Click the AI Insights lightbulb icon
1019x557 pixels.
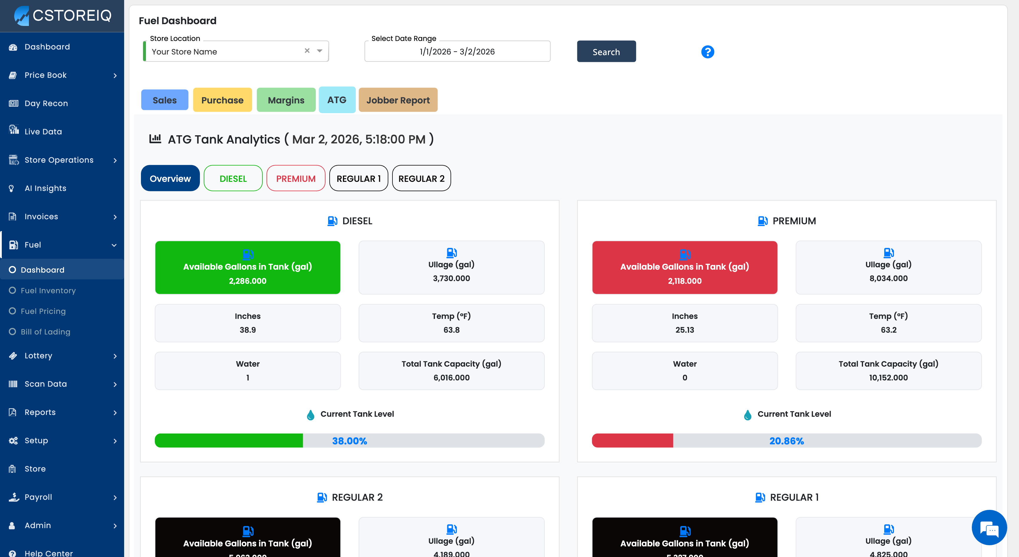pos(12,188)
